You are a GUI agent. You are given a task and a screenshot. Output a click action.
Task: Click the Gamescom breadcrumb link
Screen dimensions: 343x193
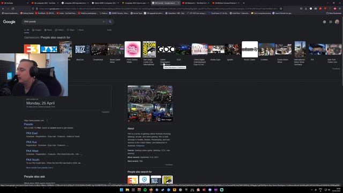32,38
